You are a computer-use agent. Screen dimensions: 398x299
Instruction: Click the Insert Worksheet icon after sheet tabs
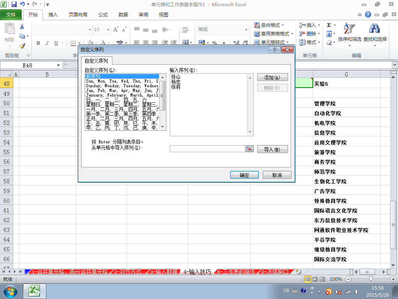(x=299, y=272)
